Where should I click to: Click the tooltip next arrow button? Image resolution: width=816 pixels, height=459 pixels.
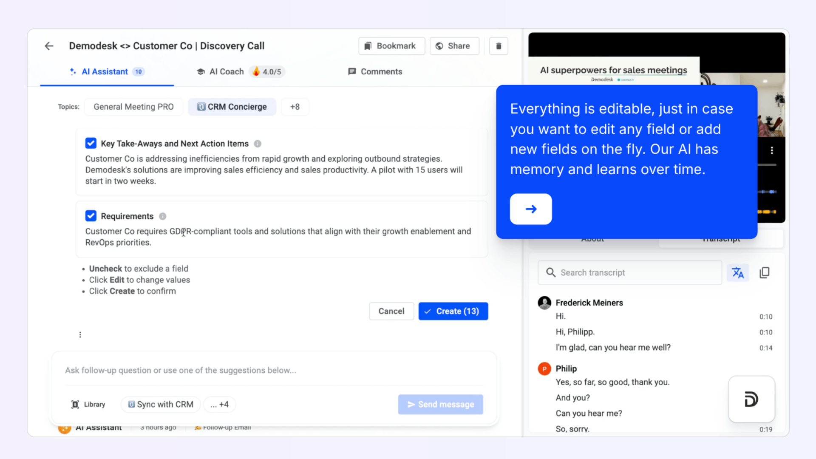pyautogui.click(x=531, y=209)
